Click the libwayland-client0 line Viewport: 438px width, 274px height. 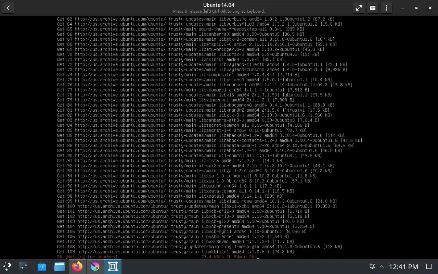click(x=202, y=65)
